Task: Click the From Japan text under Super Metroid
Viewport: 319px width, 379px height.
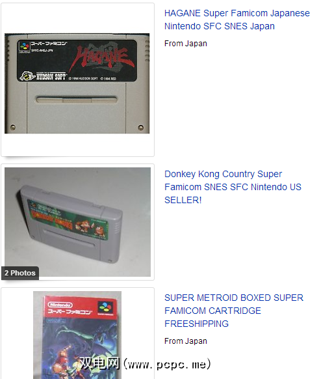Action: coord(186,341)
